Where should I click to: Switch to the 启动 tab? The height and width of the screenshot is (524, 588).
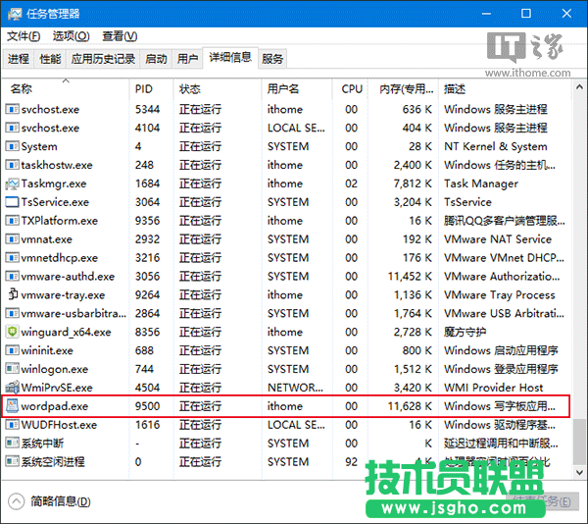156,59
